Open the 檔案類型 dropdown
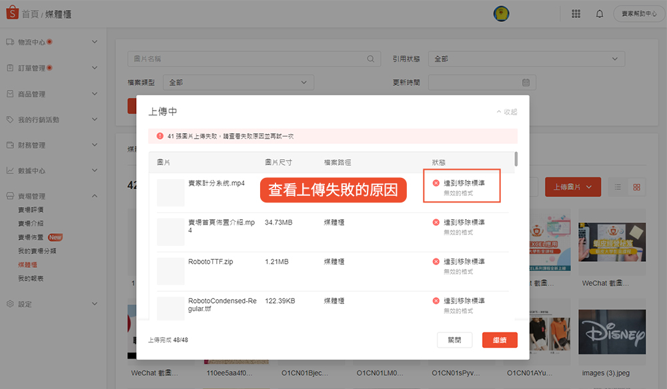This screenshot has height=389, width=667. point(238,83)
